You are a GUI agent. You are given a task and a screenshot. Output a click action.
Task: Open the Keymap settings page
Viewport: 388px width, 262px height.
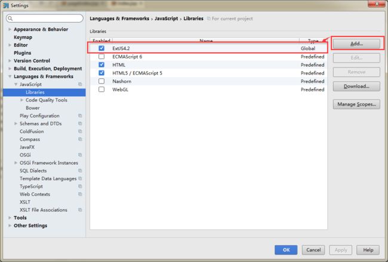(23, 37)
